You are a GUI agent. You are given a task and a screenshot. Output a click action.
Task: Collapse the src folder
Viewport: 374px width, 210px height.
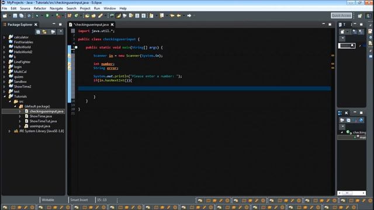click(x=10, y=101)
